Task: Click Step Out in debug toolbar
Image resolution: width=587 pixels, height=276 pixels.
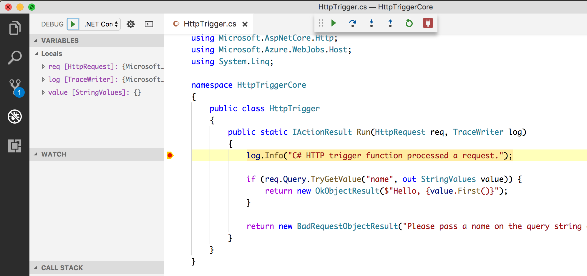Action: coord(390,23)
